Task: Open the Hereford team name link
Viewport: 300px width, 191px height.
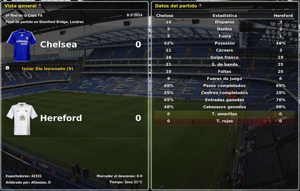Action: pos(61,118)
